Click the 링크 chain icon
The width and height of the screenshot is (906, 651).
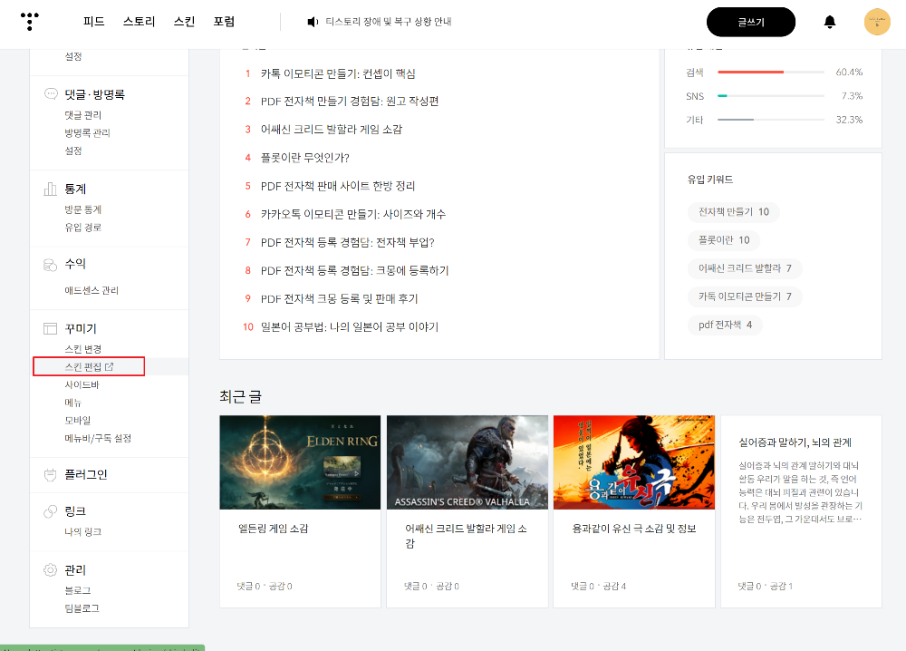(50, 511)
